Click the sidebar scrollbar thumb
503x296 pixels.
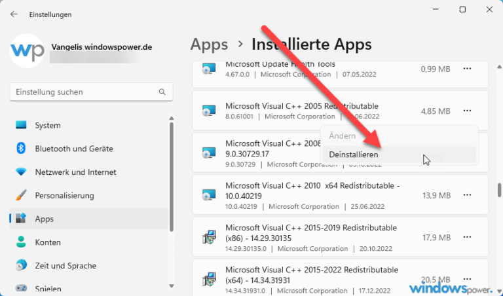pyautogui.click(x=172, y=177)
